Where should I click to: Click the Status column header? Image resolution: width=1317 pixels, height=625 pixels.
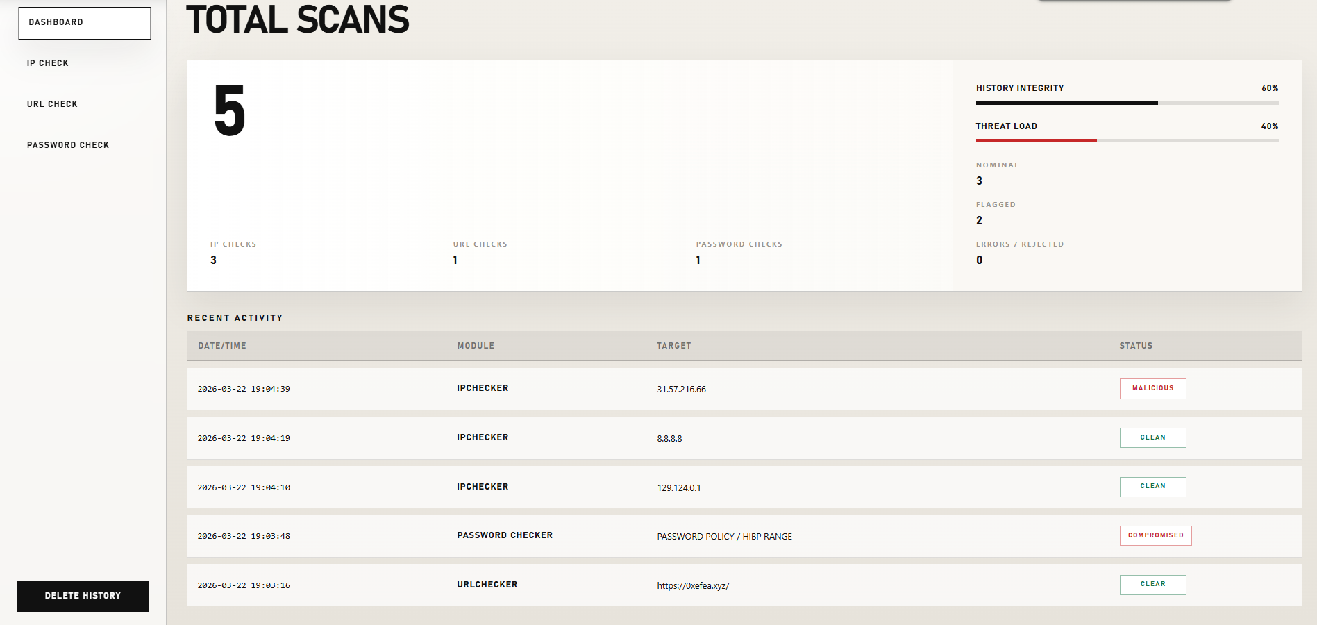tap(1135, 346)
